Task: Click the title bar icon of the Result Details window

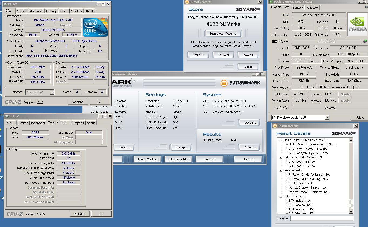Action: [275, 126]
